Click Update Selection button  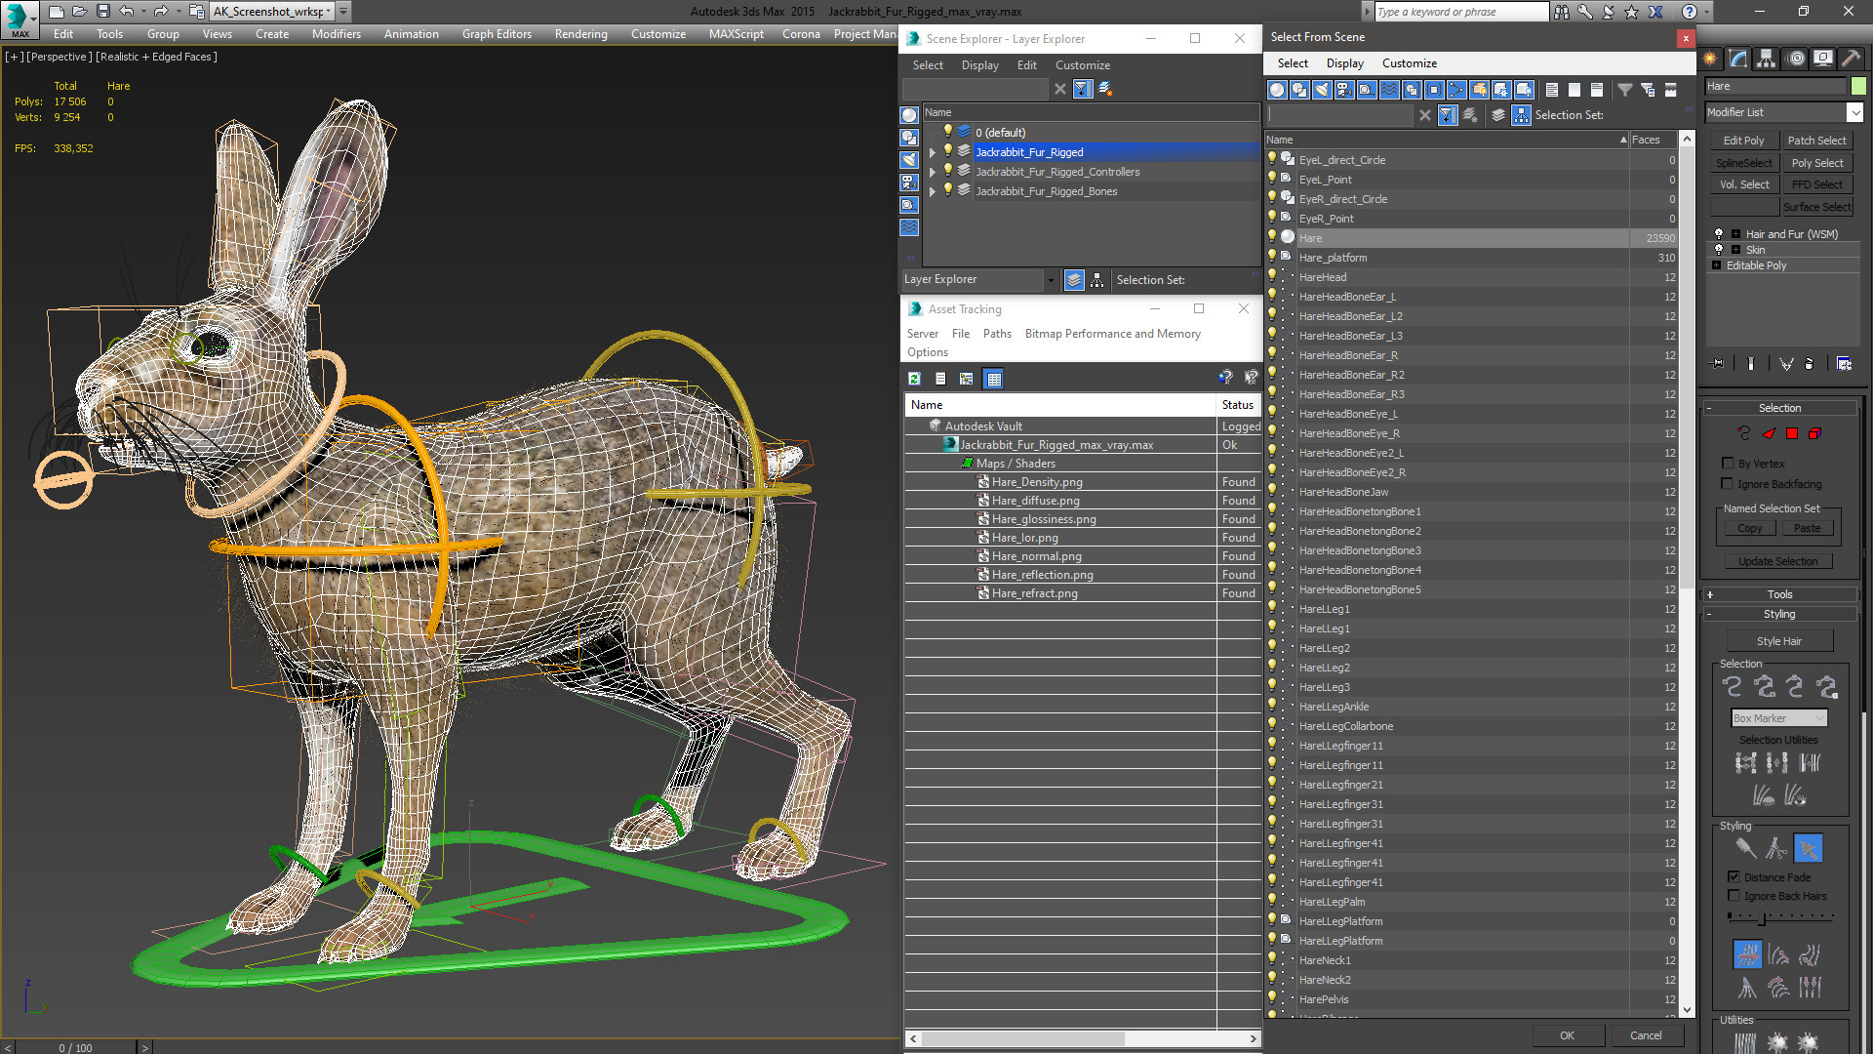click(x=1777, y=561)
